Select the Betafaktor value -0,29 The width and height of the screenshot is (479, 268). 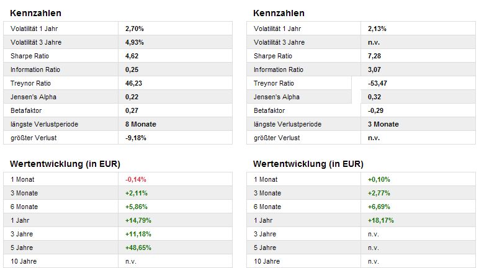(375, 110)
